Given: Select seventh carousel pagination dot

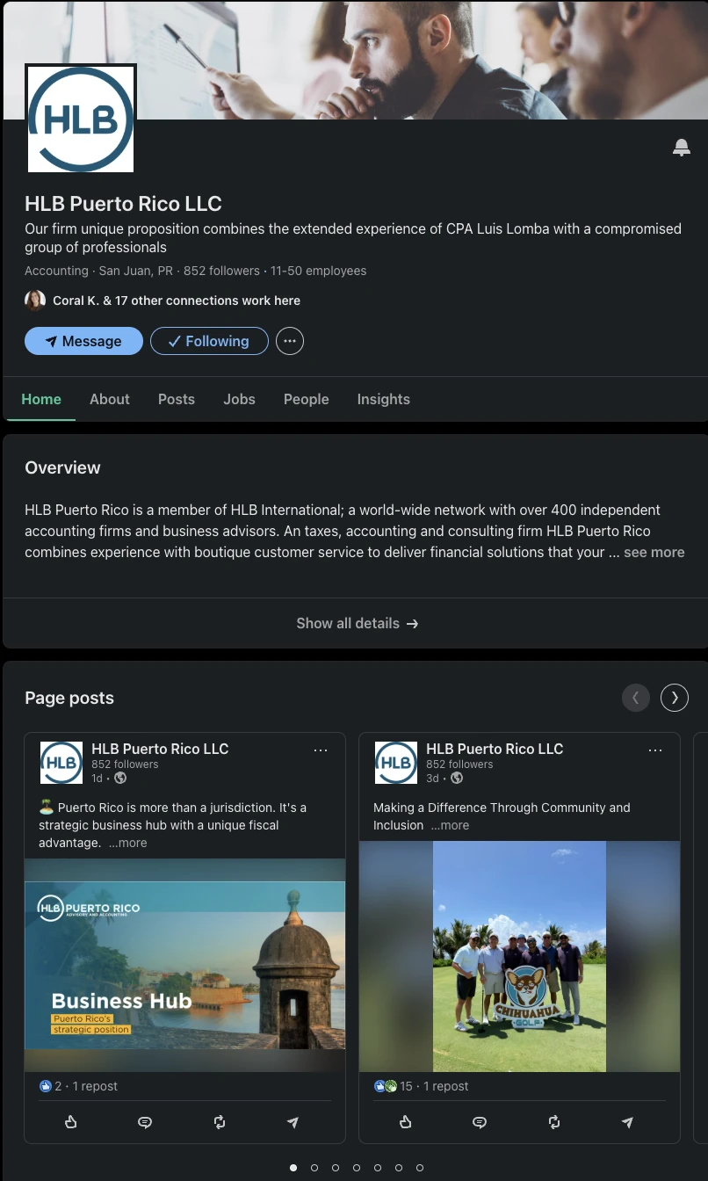Looking at the screenshot, I should 420,1168.
